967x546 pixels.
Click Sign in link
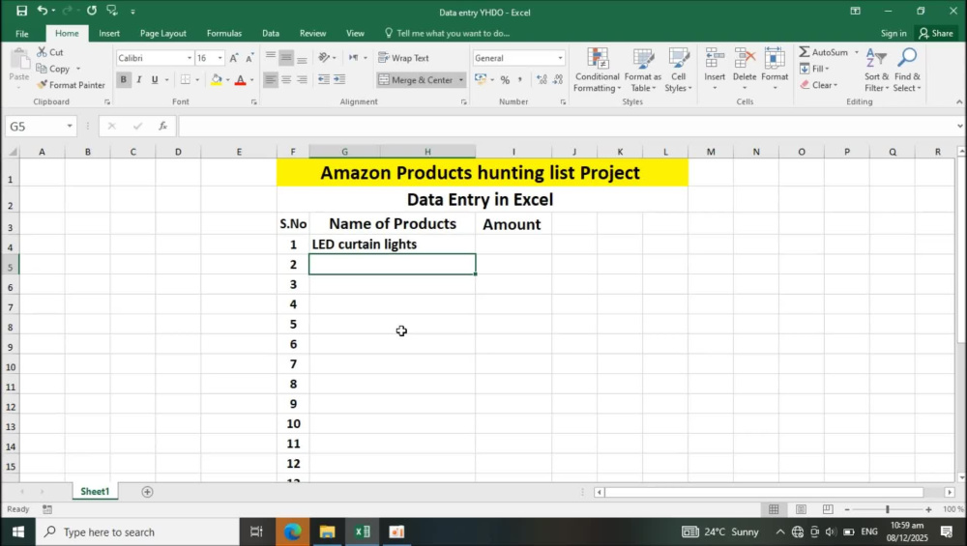tap(894, 33)
